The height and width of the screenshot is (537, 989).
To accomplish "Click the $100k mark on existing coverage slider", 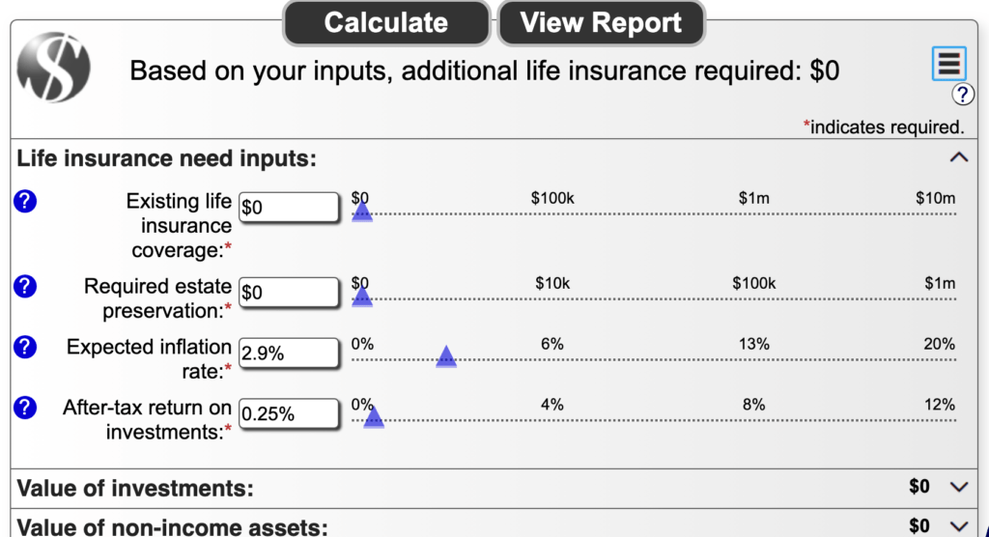I will [x=552, y=199].
